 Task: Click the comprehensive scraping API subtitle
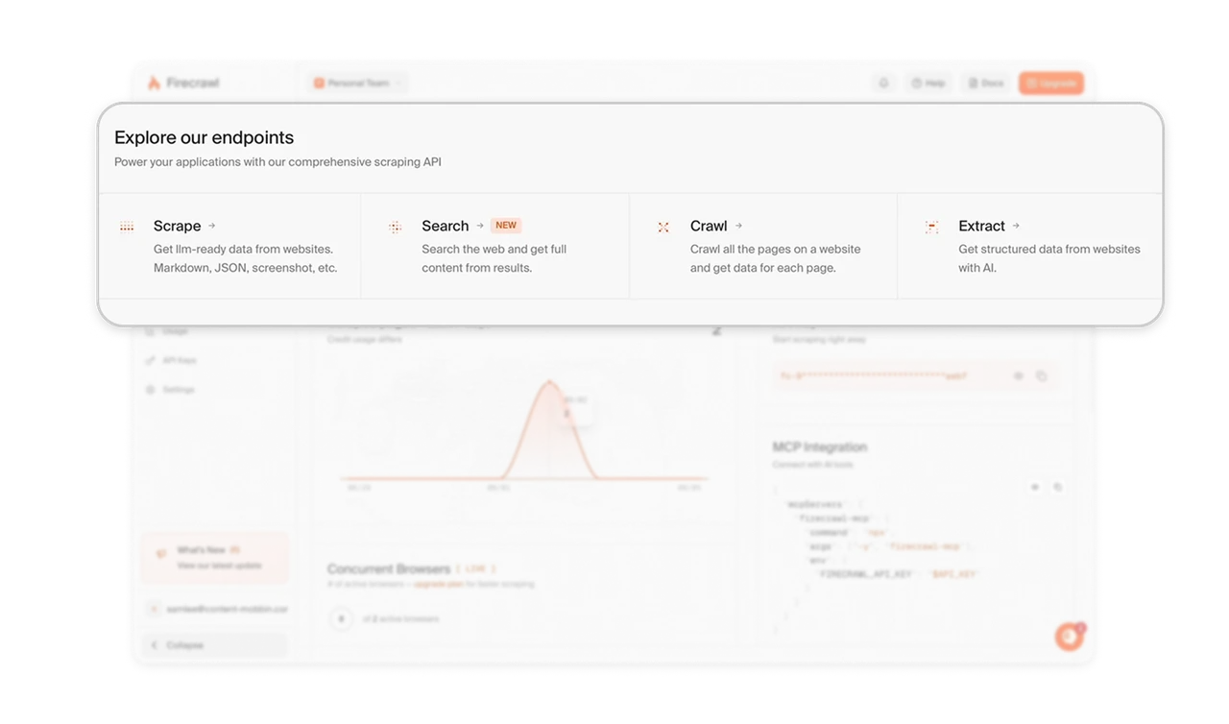click(x=278, y=162)
